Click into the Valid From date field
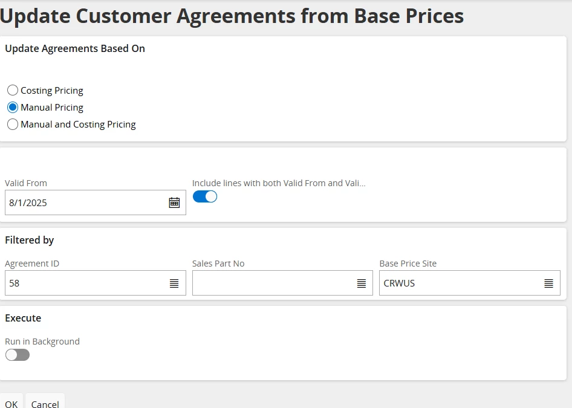This screenshot has width=572, height=408. click(85, 202)
